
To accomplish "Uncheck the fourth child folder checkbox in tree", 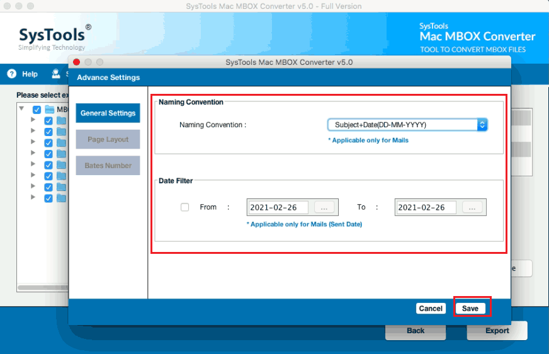I will pyautogui.click(x=48, y=154).
